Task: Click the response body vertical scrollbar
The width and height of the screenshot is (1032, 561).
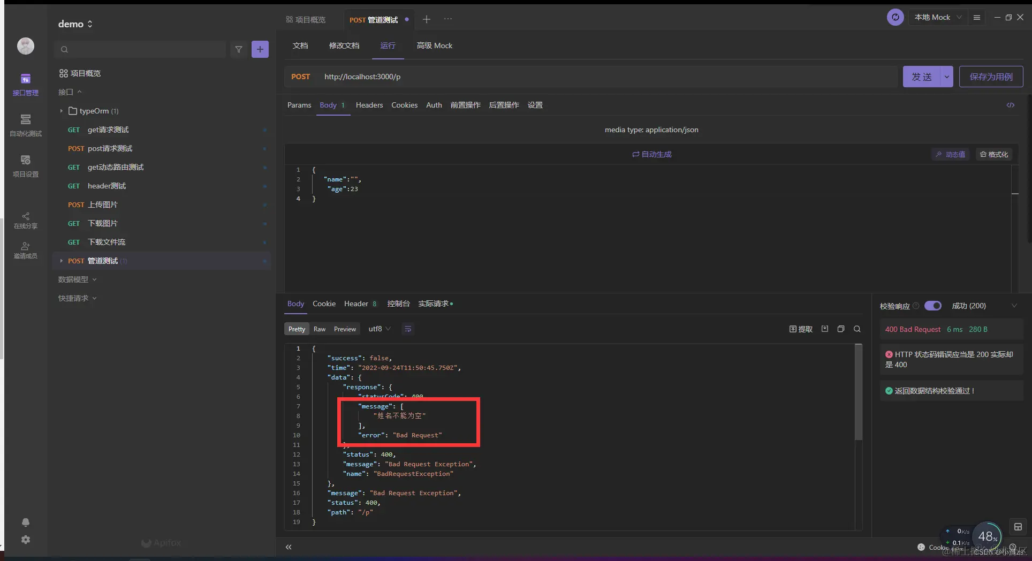Action: pyautogui.click(x=859, y=392)
